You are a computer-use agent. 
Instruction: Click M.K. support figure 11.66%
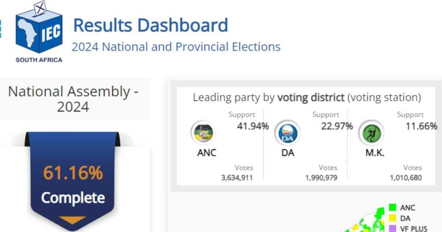[x=421, y=126]
